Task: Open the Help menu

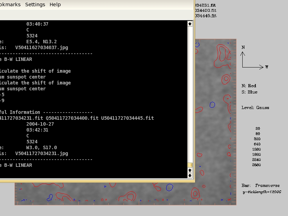Action: click(55, 4)
